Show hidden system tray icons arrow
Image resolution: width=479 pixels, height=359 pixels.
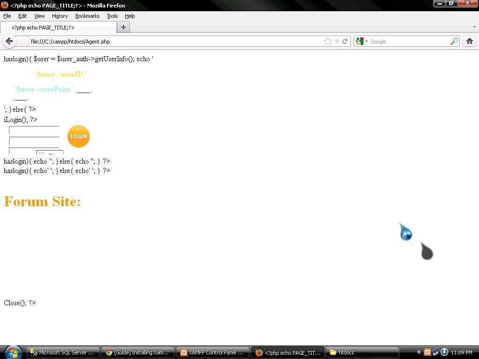pos(419,352)
